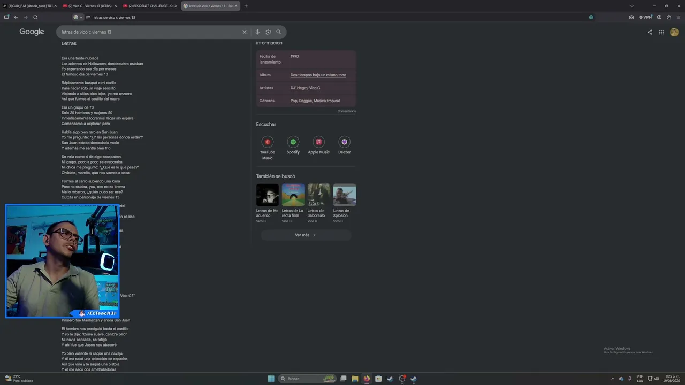This screenshot has width=685, height=385.
Task: Go back to the previous page
Action: [x=16, y=17]
